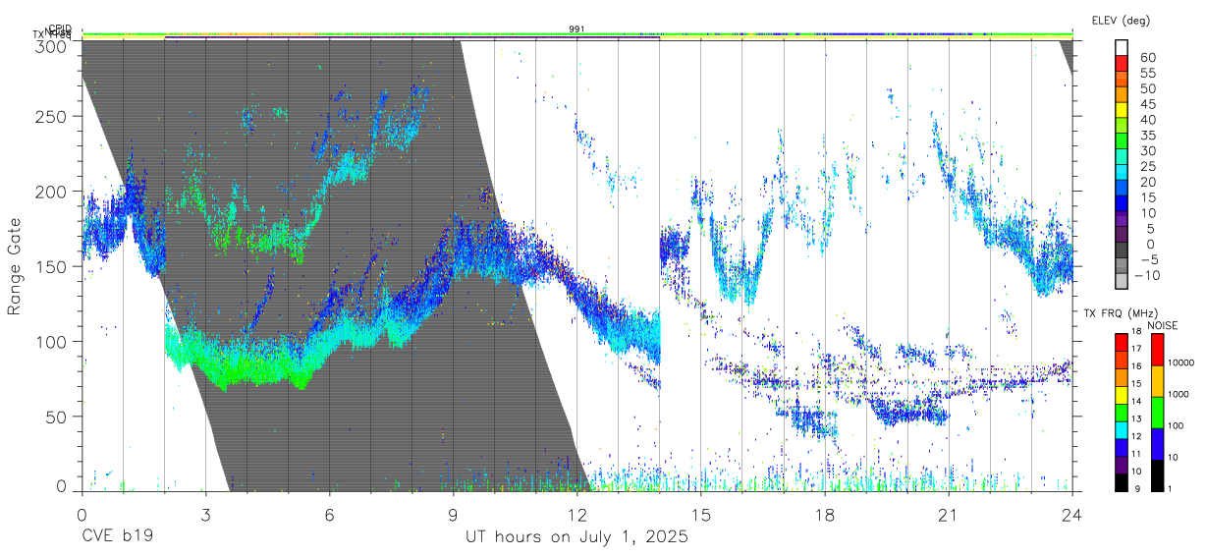Click the x-axis tick label '0'
Image resolution: width=1206 pixels, height=557 pixels.
pyautogui.click(x=82, y=514)
